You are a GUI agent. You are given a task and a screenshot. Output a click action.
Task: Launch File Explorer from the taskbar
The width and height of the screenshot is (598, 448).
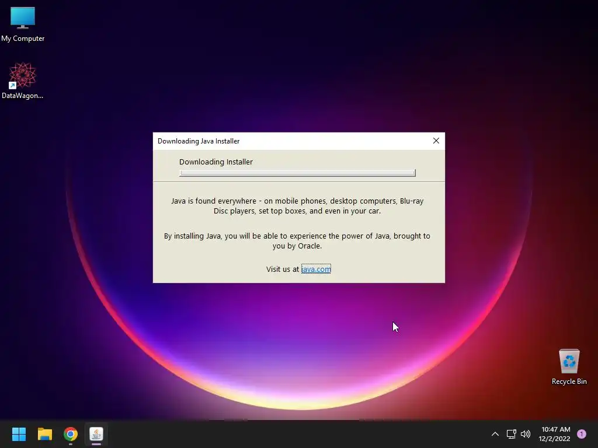click(x=44, y=434)
